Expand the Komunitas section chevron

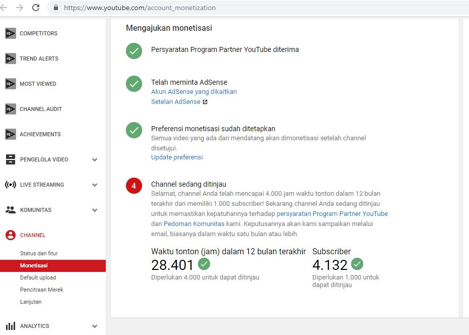click(x=95, y=210)
